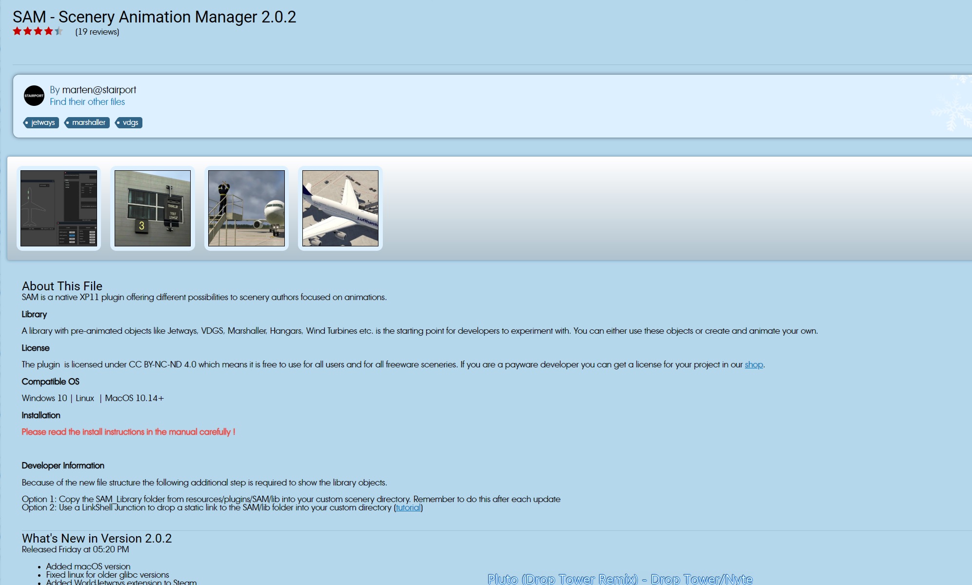Select the marshaller tag

point(88,122)
